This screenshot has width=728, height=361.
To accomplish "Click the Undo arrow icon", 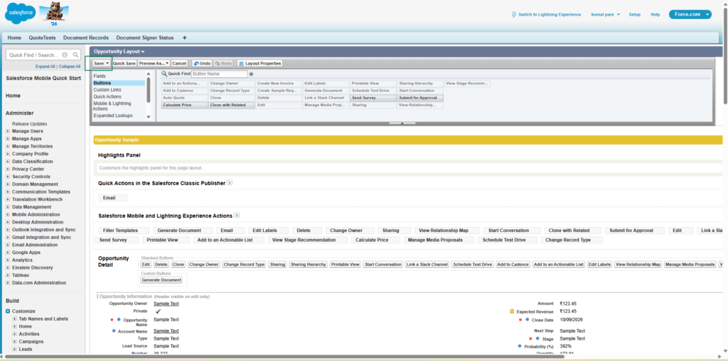I will pyautogui.click(x=196, y=63).
